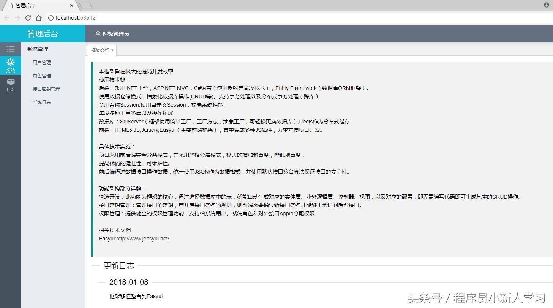Click the browser home icon
Image resolution: width=553 pixels, height=308 pixels.
click(39, 17)
